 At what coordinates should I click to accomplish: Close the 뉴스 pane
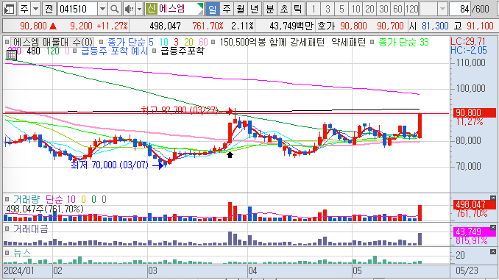pos(493,252)
